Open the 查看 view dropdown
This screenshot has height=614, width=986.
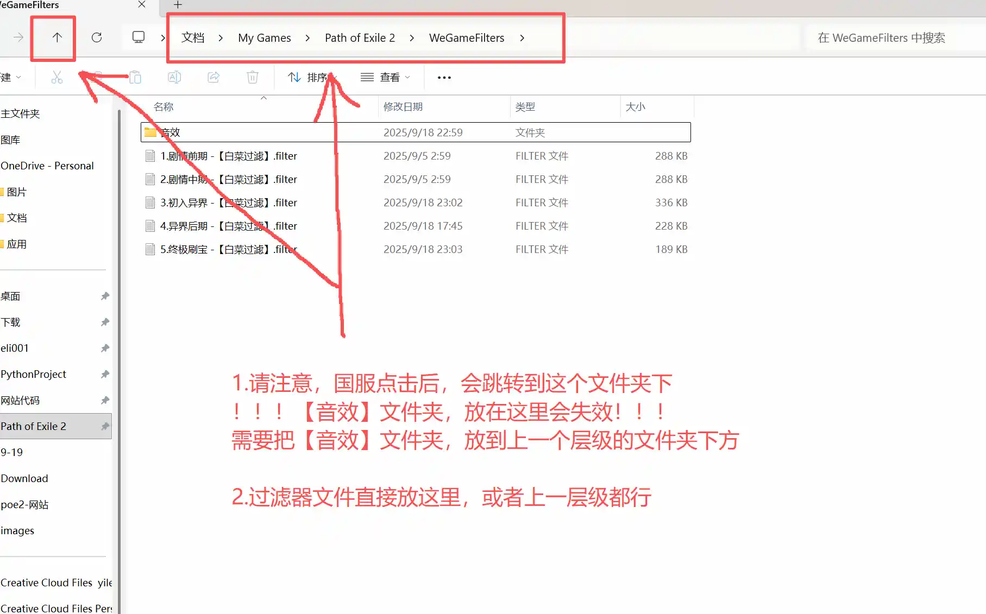click(385, 78)
